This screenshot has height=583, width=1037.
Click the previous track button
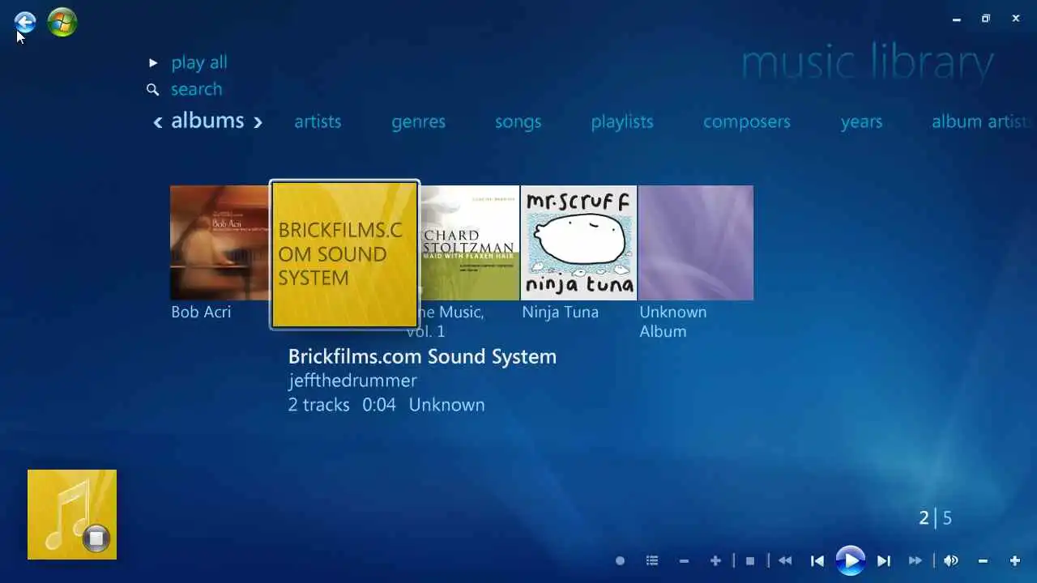[x=817, y=560]
